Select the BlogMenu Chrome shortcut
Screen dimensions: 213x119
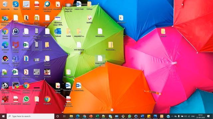47,100
